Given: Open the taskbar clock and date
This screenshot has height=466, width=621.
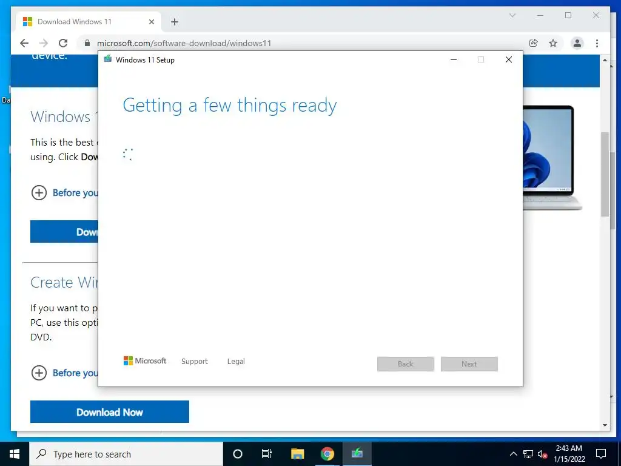Looking at the screenshot, I should (569, 454).
